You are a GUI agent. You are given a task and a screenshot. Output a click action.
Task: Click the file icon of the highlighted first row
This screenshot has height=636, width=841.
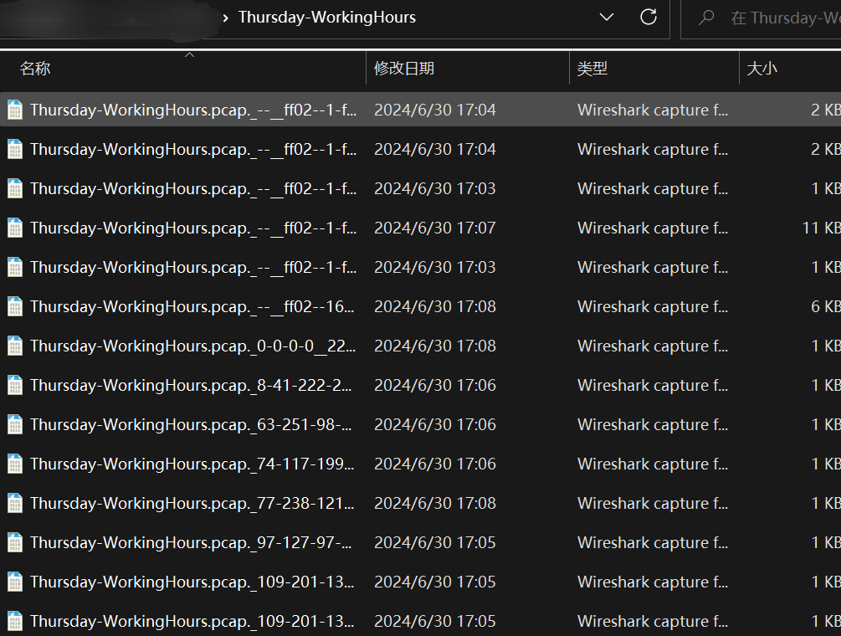point(15,110)
